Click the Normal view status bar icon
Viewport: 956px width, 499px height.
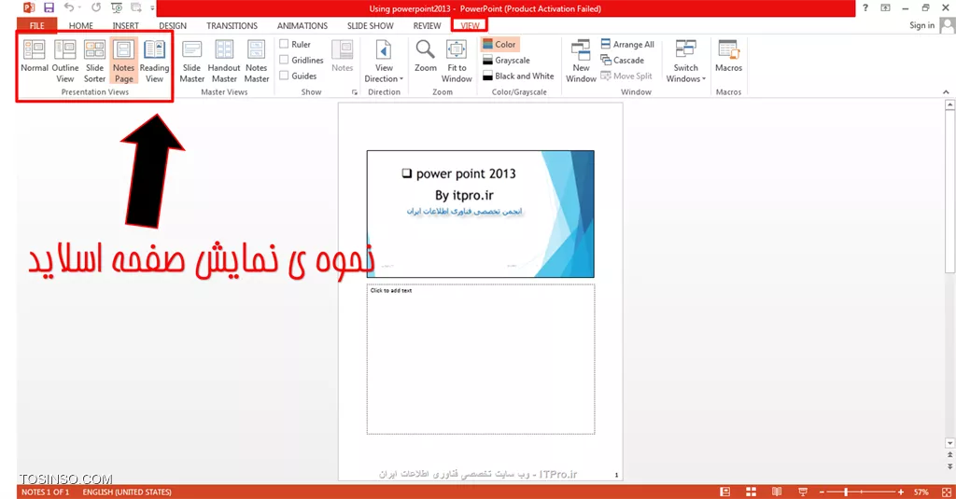pyautogui.click(x=724, y=492)
